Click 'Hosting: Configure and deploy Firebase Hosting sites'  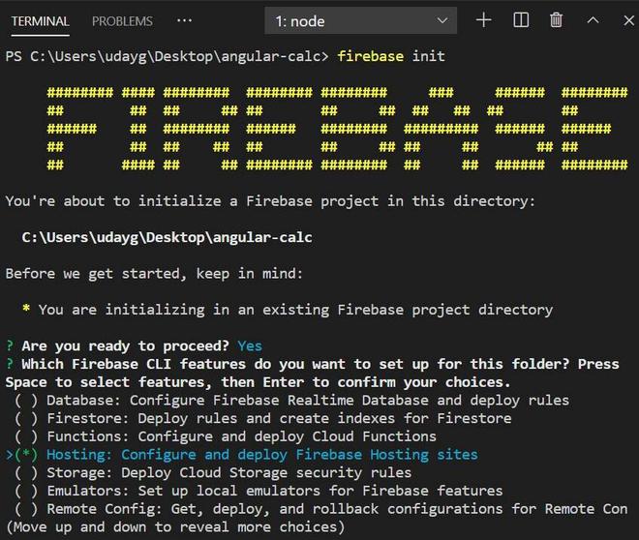(x=262, y=455)
